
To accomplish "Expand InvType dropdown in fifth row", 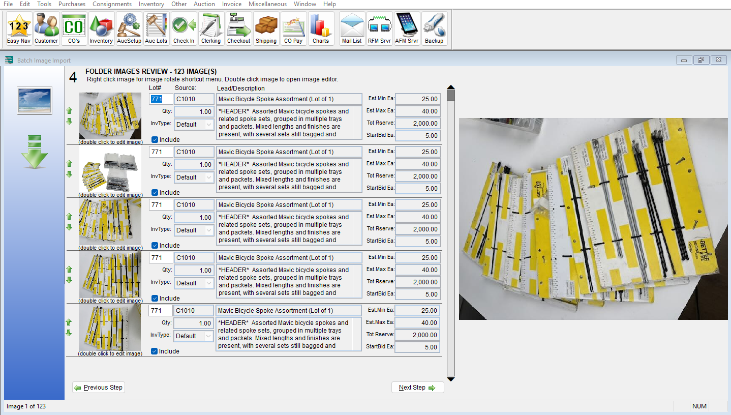I will [209, 336].
